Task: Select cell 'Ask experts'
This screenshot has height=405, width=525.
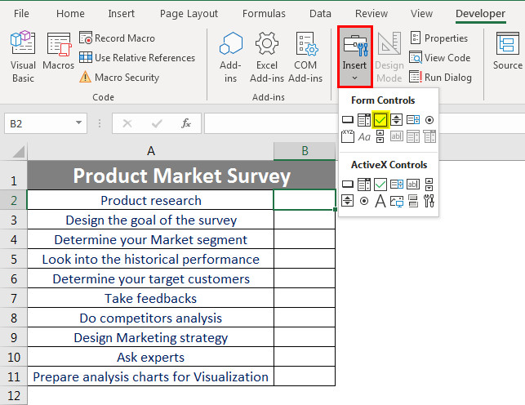Action: 151,357
